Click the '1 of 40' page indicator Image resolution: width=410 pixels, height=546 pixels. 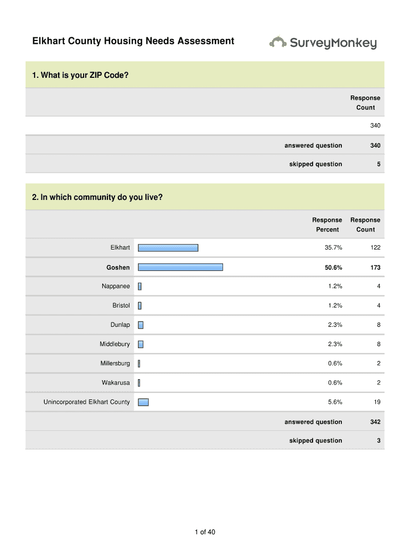coord(205,532)
